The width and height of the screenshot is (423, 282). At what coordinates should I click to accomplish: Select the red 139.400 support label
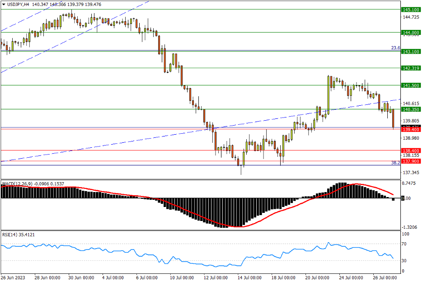(411, 129)
